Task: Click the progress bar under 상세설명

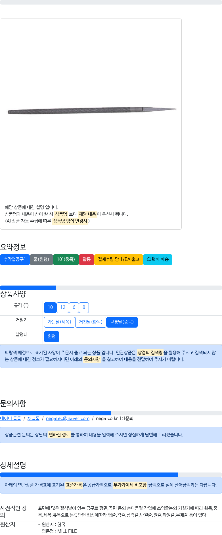Action: click(x=111, y=475)
